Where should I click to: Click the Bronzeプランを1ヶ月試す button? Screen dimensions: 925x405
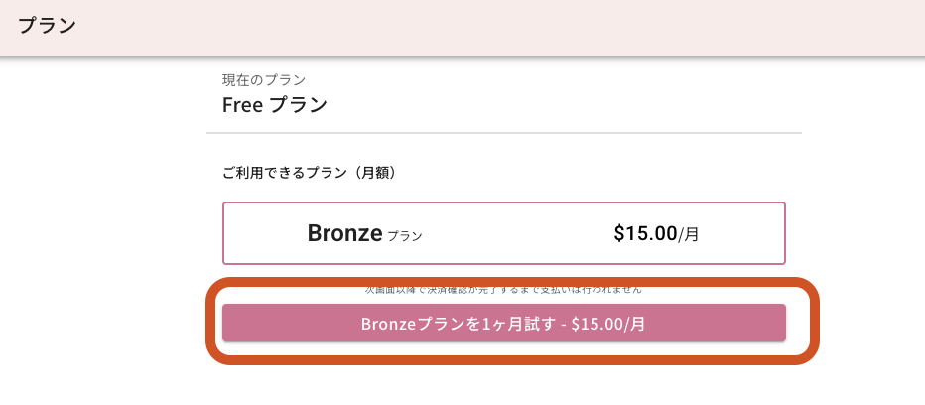(504, 323)
